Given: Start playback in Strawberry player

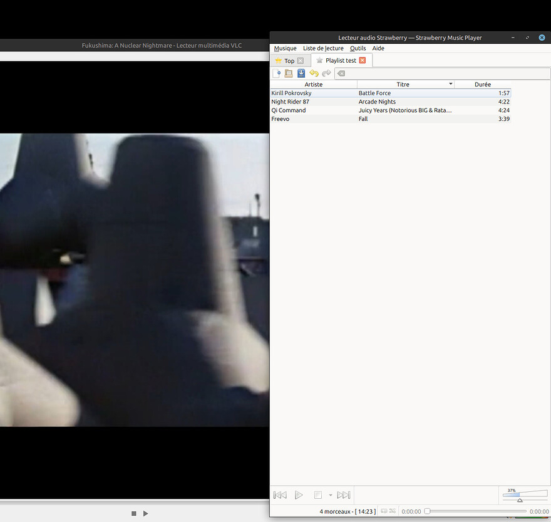Looking at the screenshot, I should [x=299, y=495].
